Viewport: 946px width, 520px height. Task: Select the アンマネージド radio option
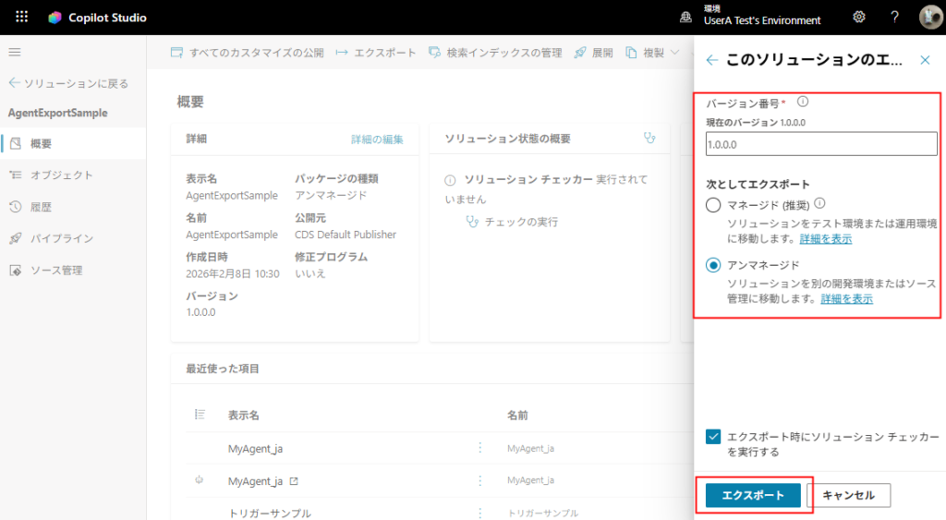(713, 265)
